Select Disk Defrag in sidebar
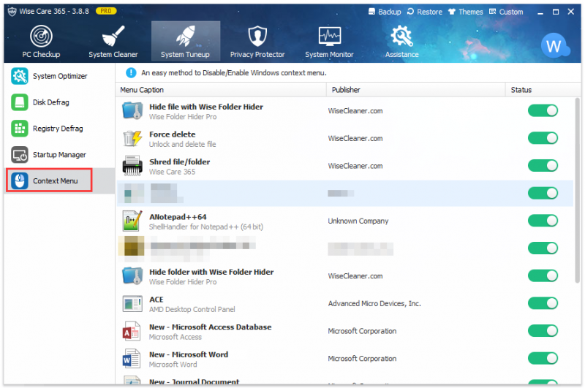The image size is (585, 388). pyautogui.click(x=60, y=102)
